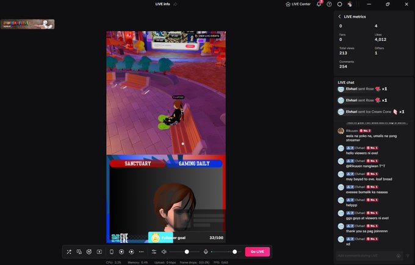Click the Follower goal 32/100 widget
The height and width of the screenshot is (265, 415).
point(187,238)
